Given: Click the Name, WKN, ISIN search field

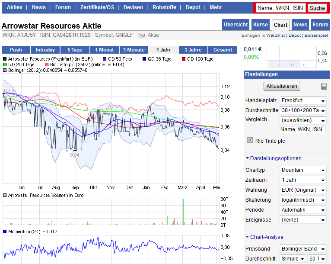Looking at the screenshot, I should (x=280, y=8).
